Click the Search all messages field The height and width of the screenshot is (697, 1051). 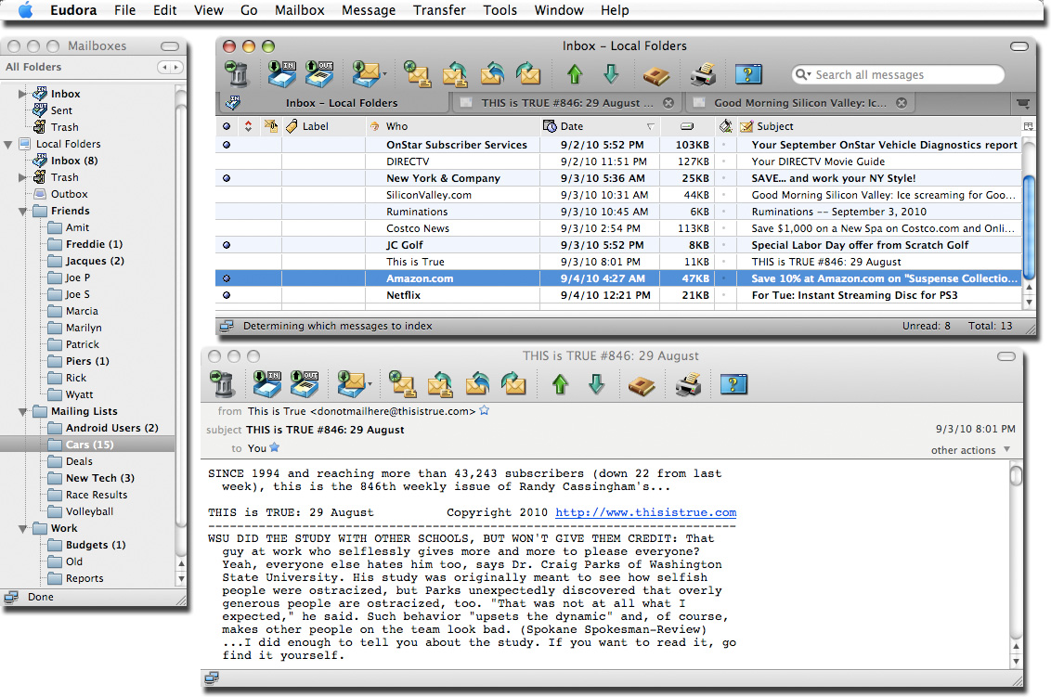point(905,75)
